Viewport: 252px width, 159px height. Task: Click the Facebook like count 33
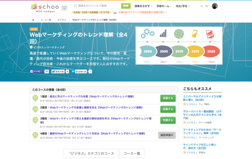tap(47, 72)
